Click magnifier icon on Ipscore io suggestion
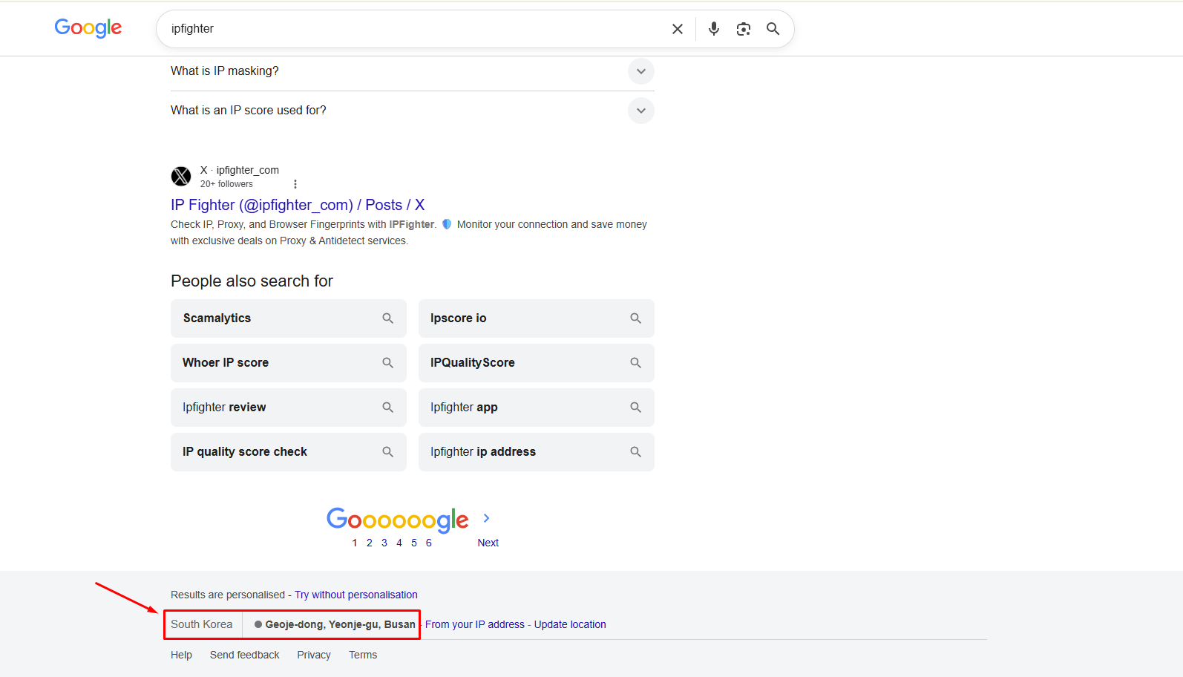Screen dimensions: 1183x677 (x=635, y=318)
